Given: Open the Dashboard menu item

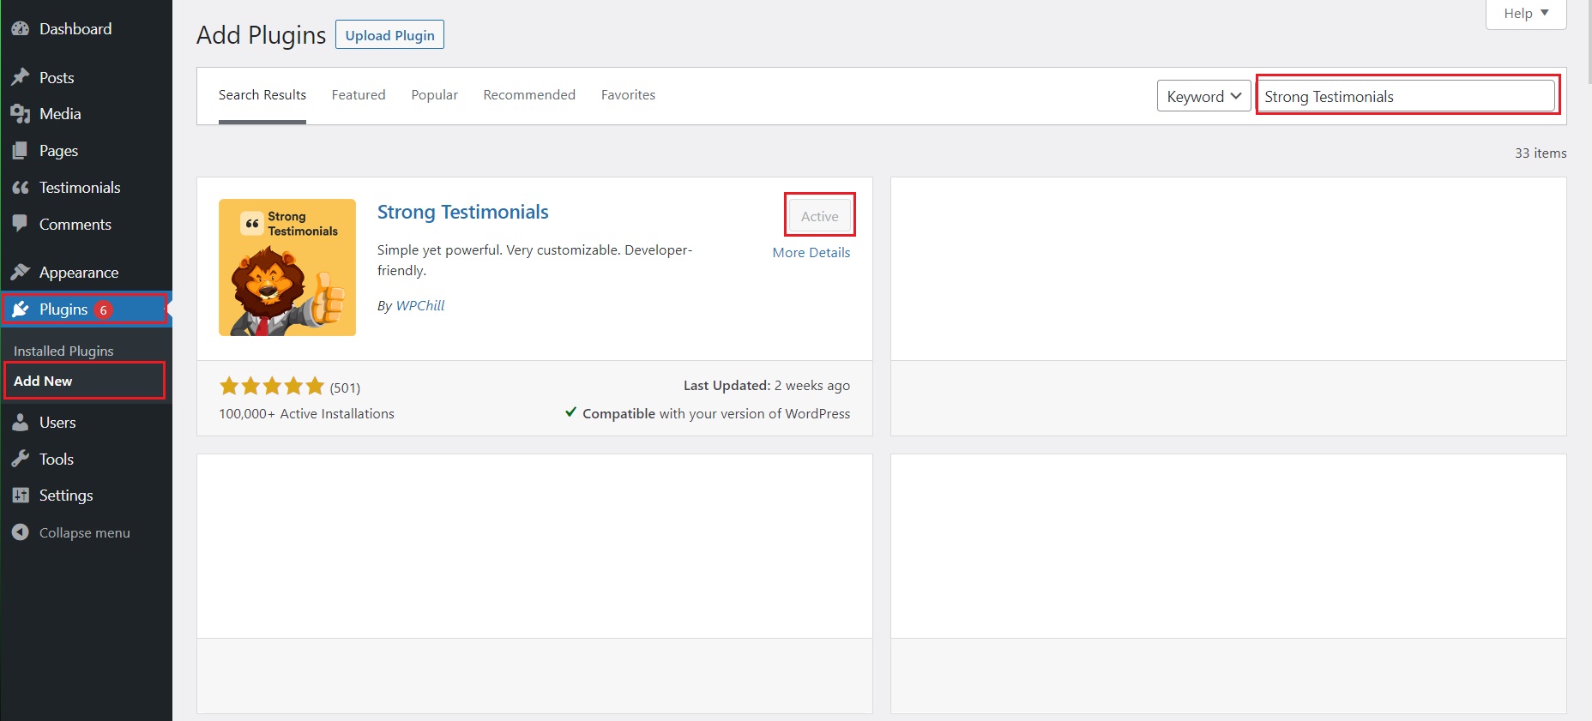Looking at the screenshot, I should point(86,28).
